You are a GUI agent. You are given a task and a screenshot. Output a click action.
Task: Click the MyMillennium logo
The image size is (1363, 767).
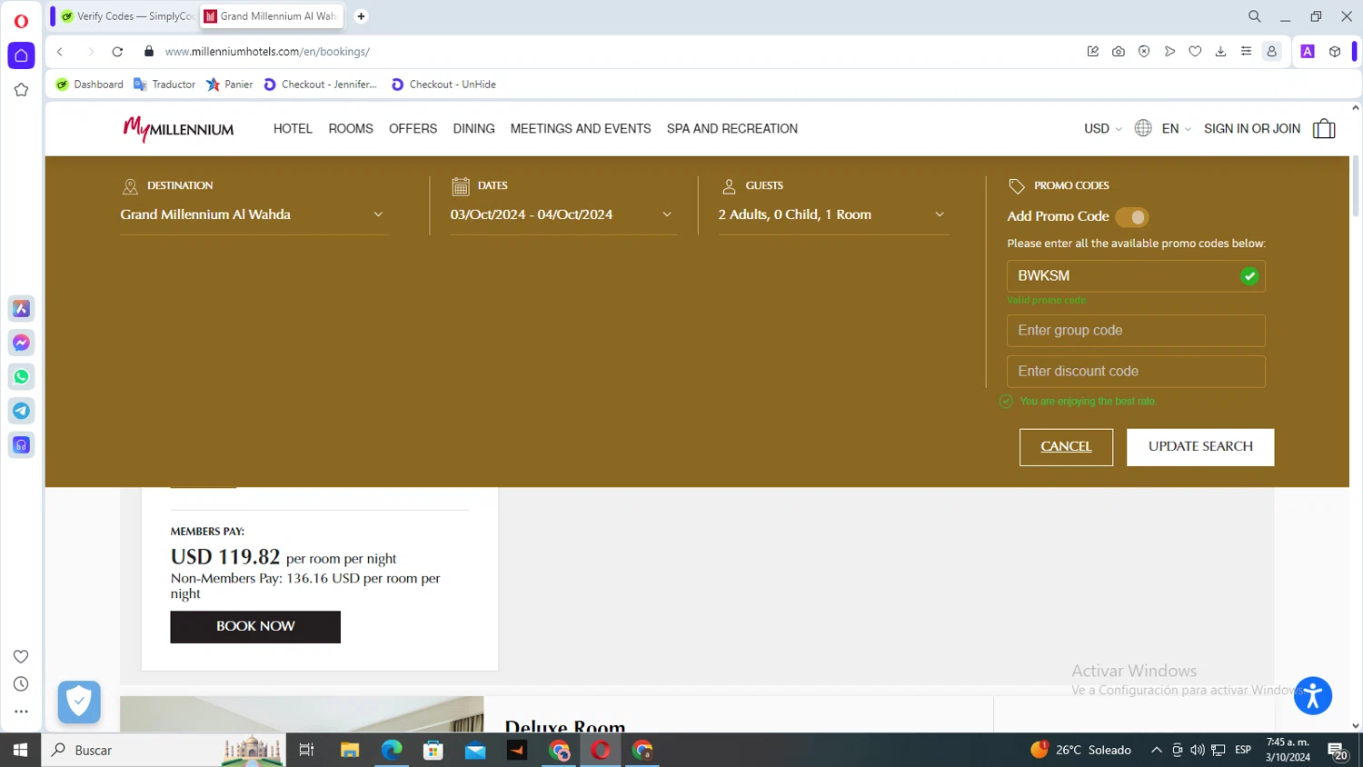(178, 129)
